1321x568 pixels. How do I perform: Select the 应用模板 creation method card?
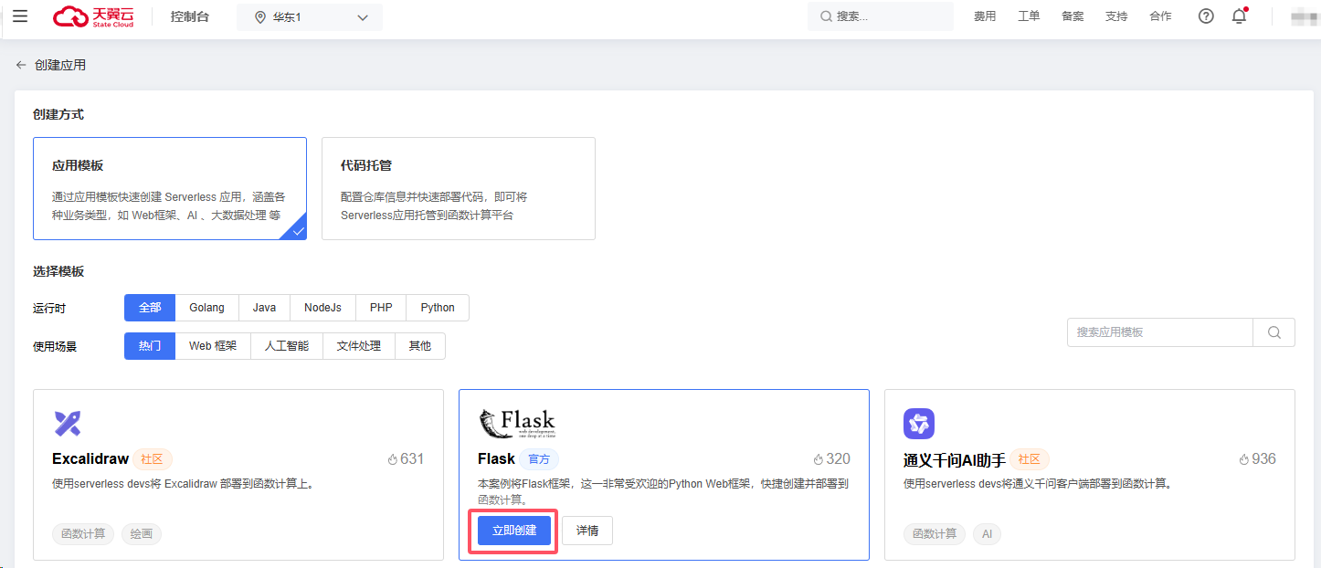(x=170, y=189)
